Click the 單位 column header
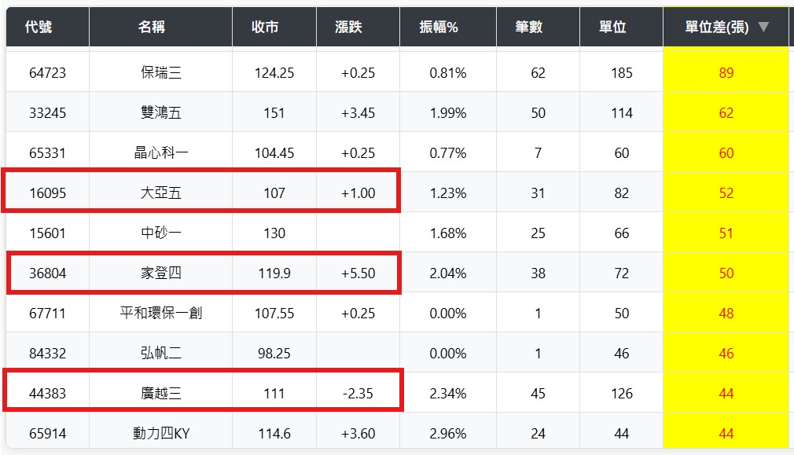Screen dimensions: 794x455 612,28
